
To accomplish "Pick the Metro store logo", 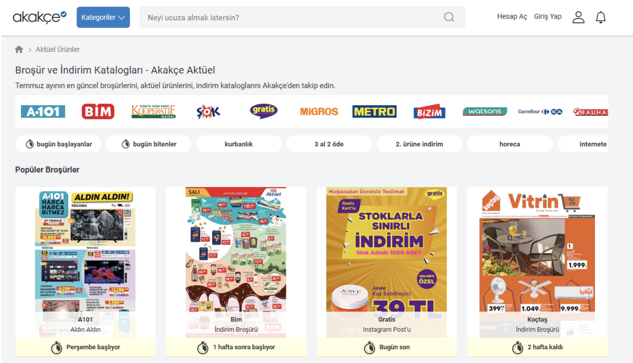I will click(x=374, y=112).
